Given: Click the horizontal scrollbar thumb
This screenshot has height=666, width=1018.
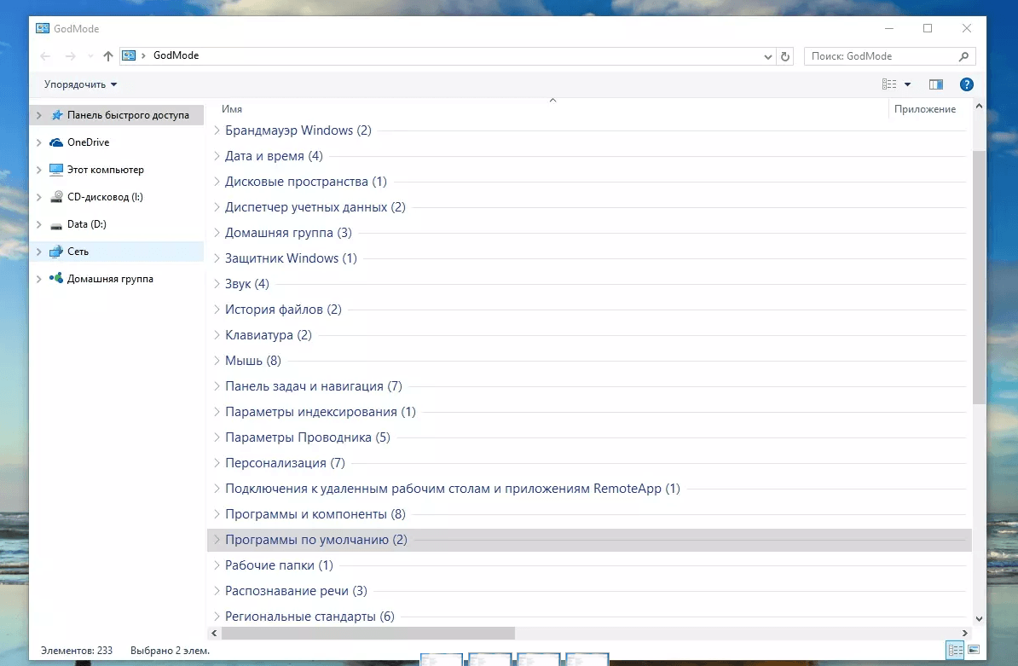Looking at the screenshot, I should coord(368,633).
